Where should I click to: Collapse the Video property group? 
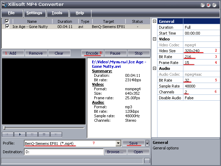[x=154, y=39]
